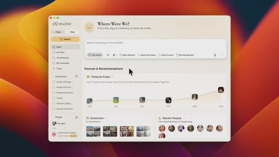Click '17 Collections' count text
Screen dimensions: 279x157
93,122
